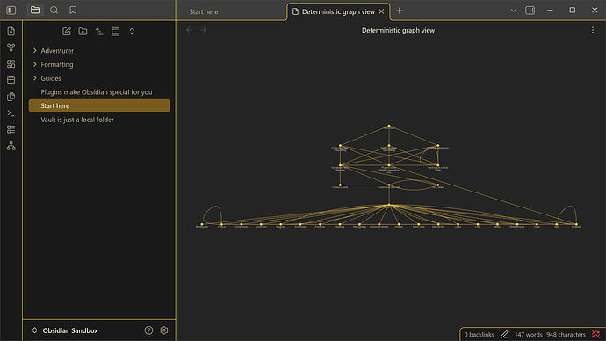Open the search pane icon
The height and width of the screenshot is (341, 606).
(x=54, y=10)
